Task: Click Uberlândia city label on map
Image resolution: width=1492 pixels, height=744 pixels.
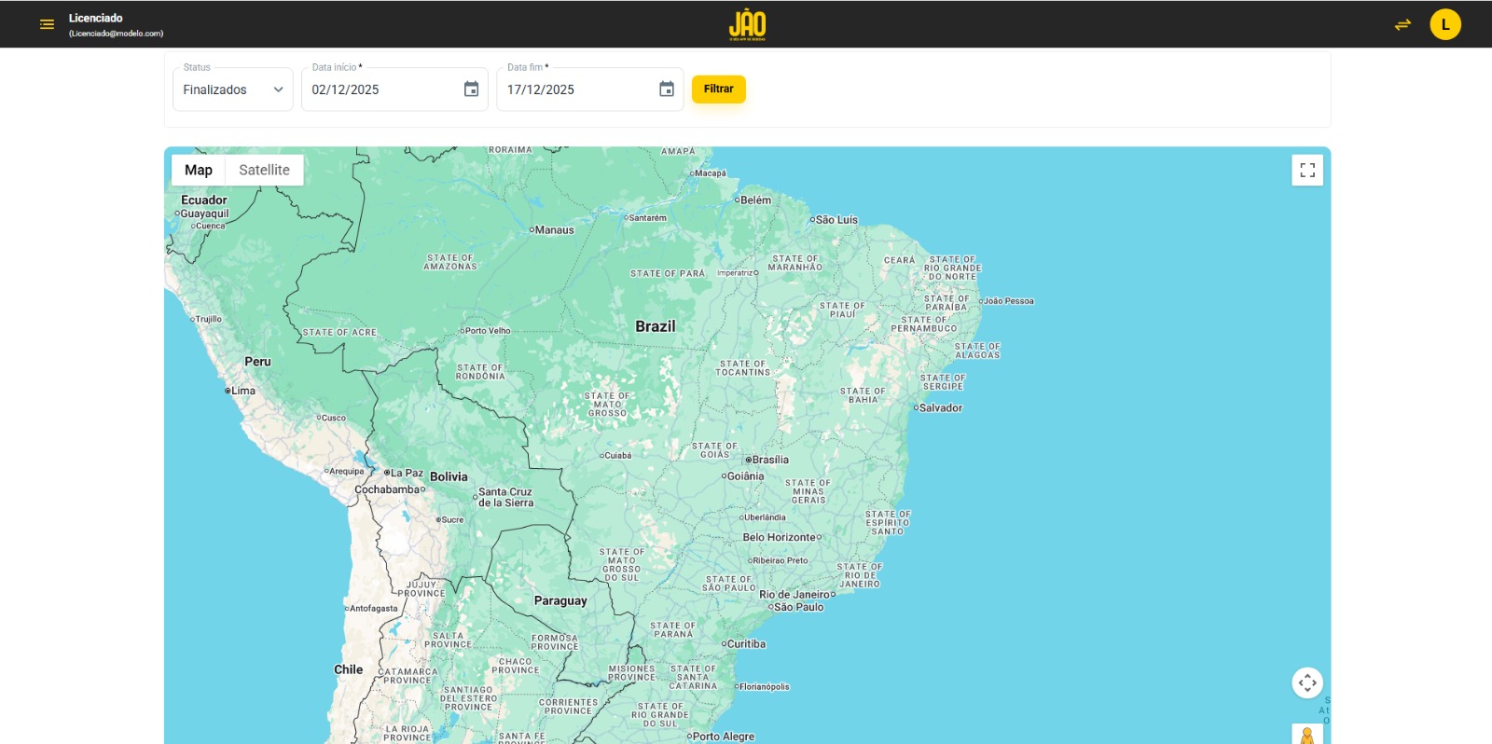Action: click(x=765, y=517)
